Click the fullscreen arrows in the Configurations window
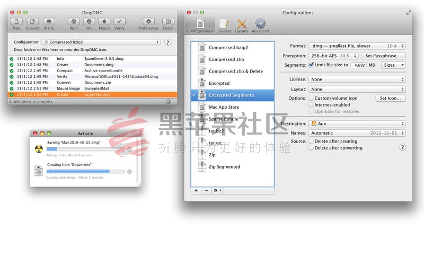 click(x=409, y=12)
